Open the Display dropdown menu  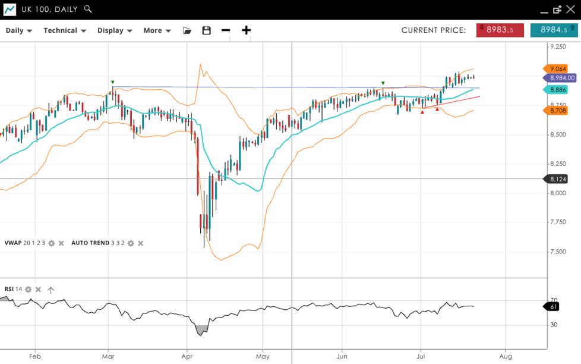(115, 30)
